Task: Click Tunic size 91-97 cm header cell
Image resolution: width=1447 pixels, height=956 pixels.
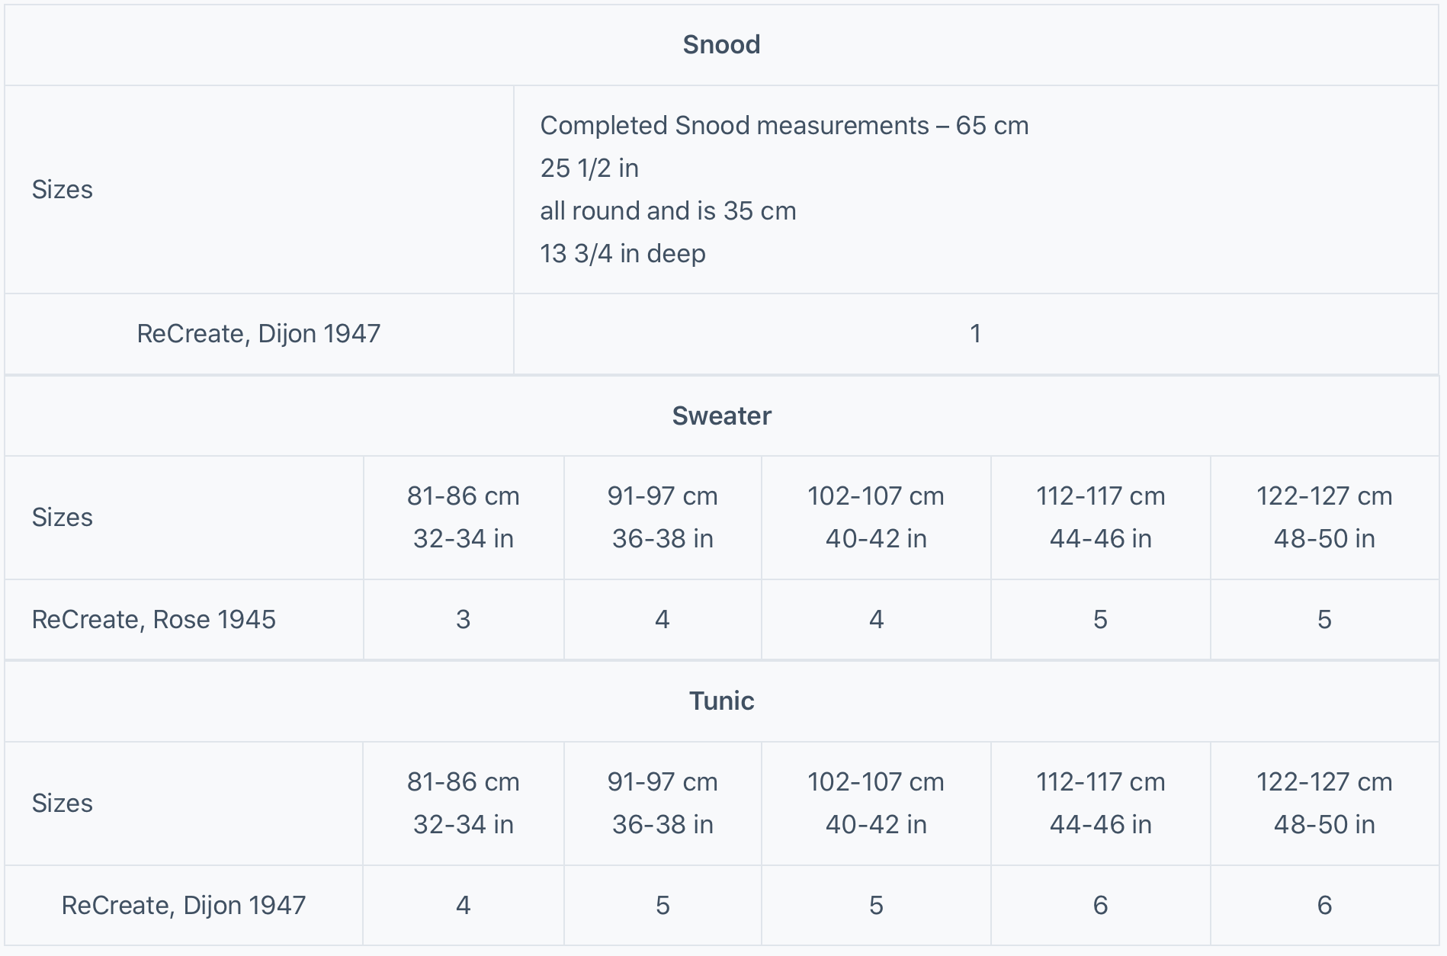Action: (663, 804)
